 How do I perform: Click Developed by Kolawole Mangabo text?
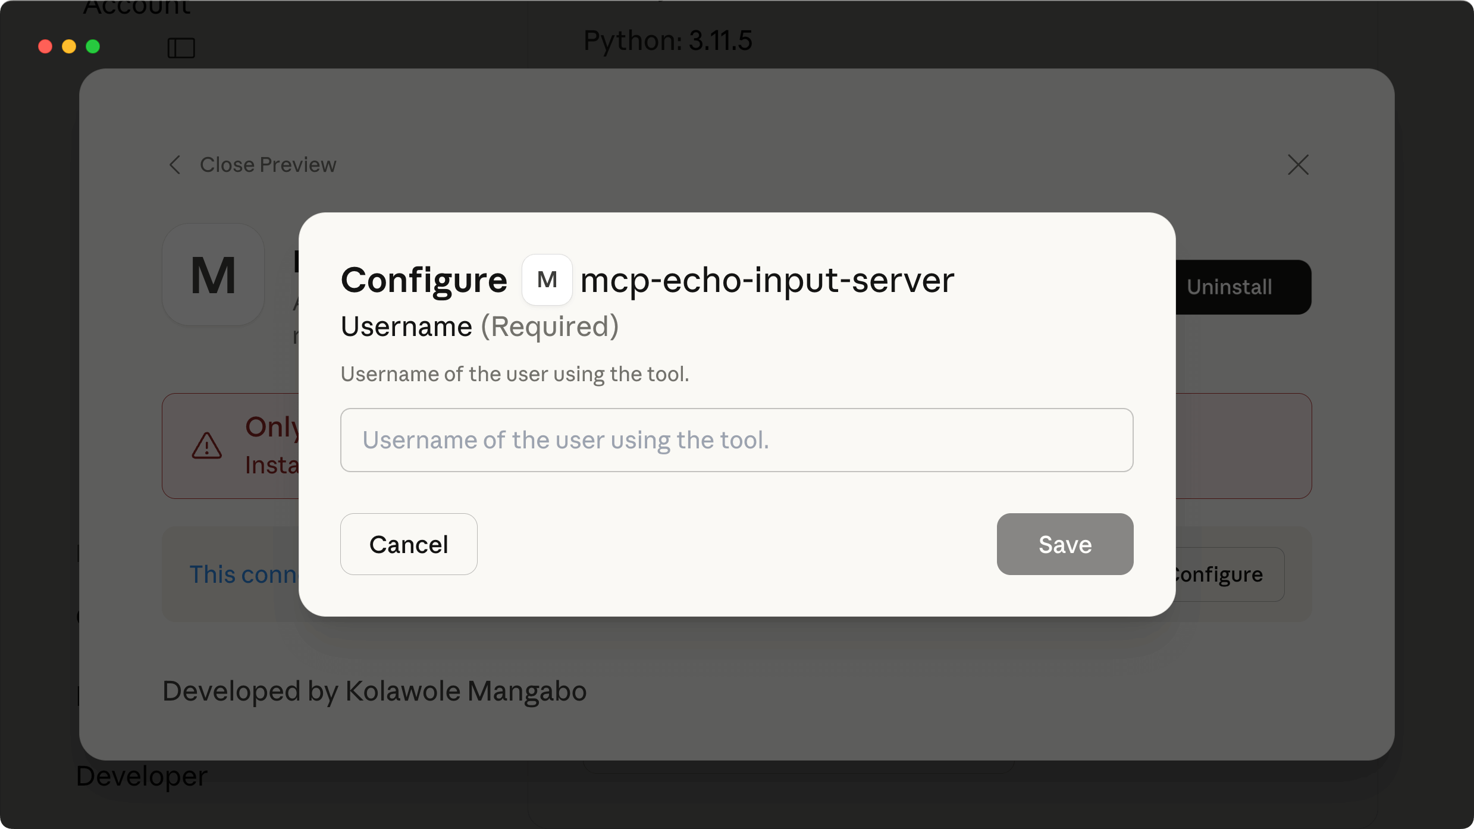click(374, 690)
